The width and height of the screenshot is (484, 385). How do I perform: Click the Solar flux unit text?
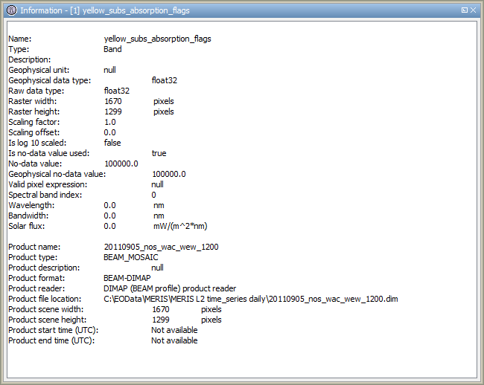[179, 226]
